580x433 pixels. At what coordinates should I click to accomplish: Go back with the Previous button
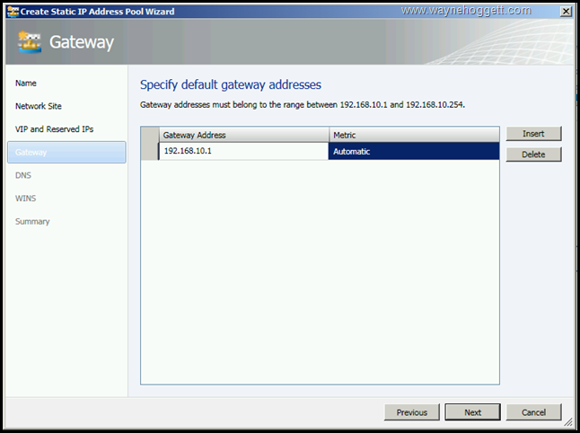click(412, 412)
